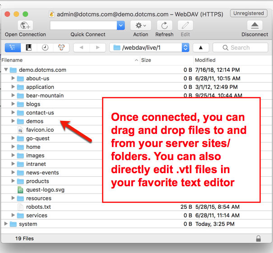The height and width of the screenshot is (253, 273).
Task: Show the Bonjour view
Action: [x=61, y=47]
